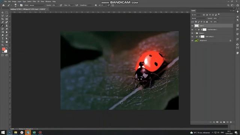Viewport: 240px width, 135px height.
Task: Swap foreground and background colors
Action: tap(7, 48)
